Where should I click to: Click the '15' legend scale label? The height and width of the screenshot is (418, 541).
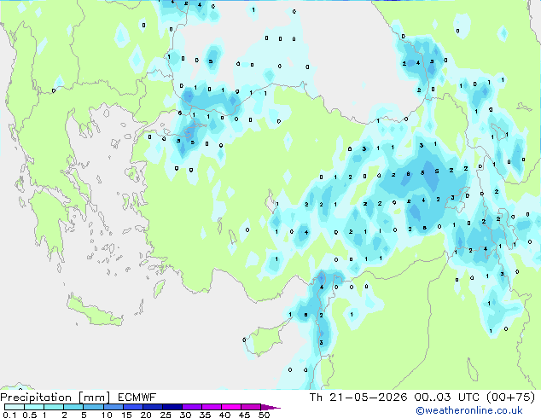click(126, 415)
